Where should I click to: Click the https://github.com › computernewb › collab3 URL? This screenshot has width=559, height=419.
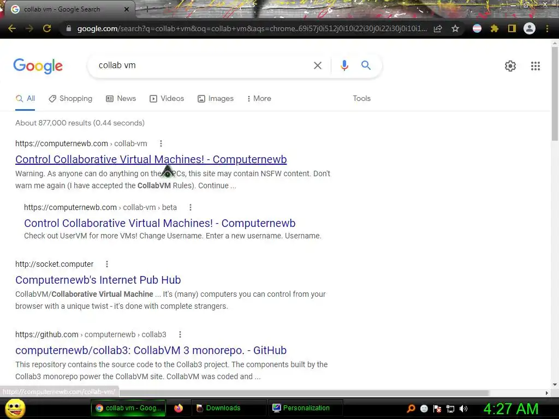[91, 334]
